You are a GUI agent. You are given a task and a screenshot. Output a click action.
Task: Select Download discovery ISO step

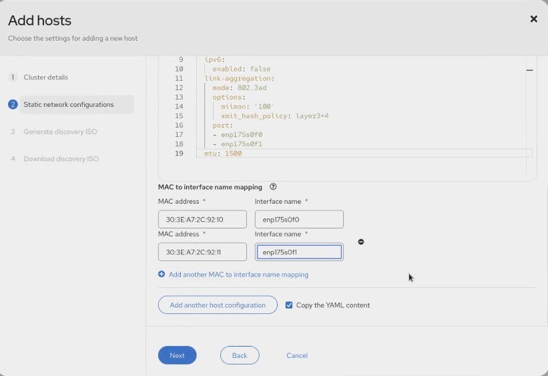61,159
